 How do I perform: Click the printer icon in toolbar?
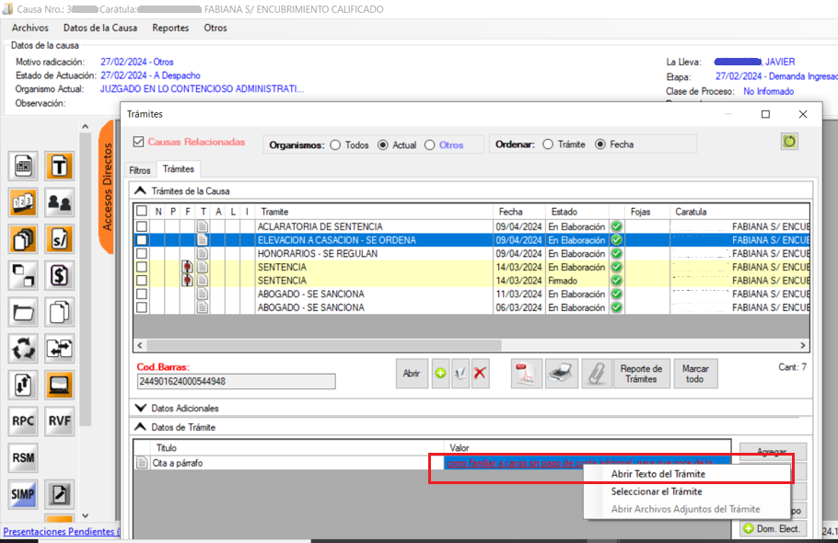click(562, 374)
